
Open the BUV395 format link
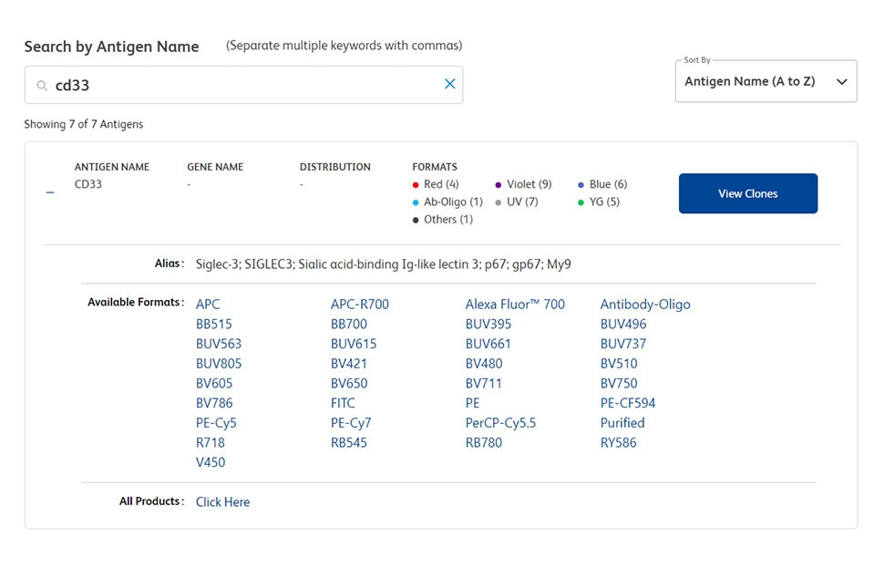(x=488, y=325)
